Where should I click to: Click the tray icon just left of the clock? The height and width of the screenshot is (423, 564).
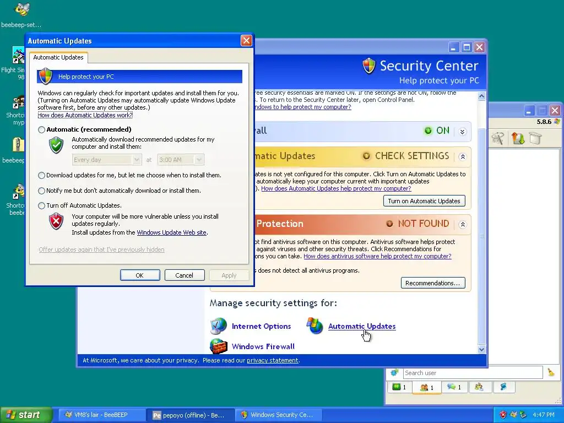[x=523, y=415]
